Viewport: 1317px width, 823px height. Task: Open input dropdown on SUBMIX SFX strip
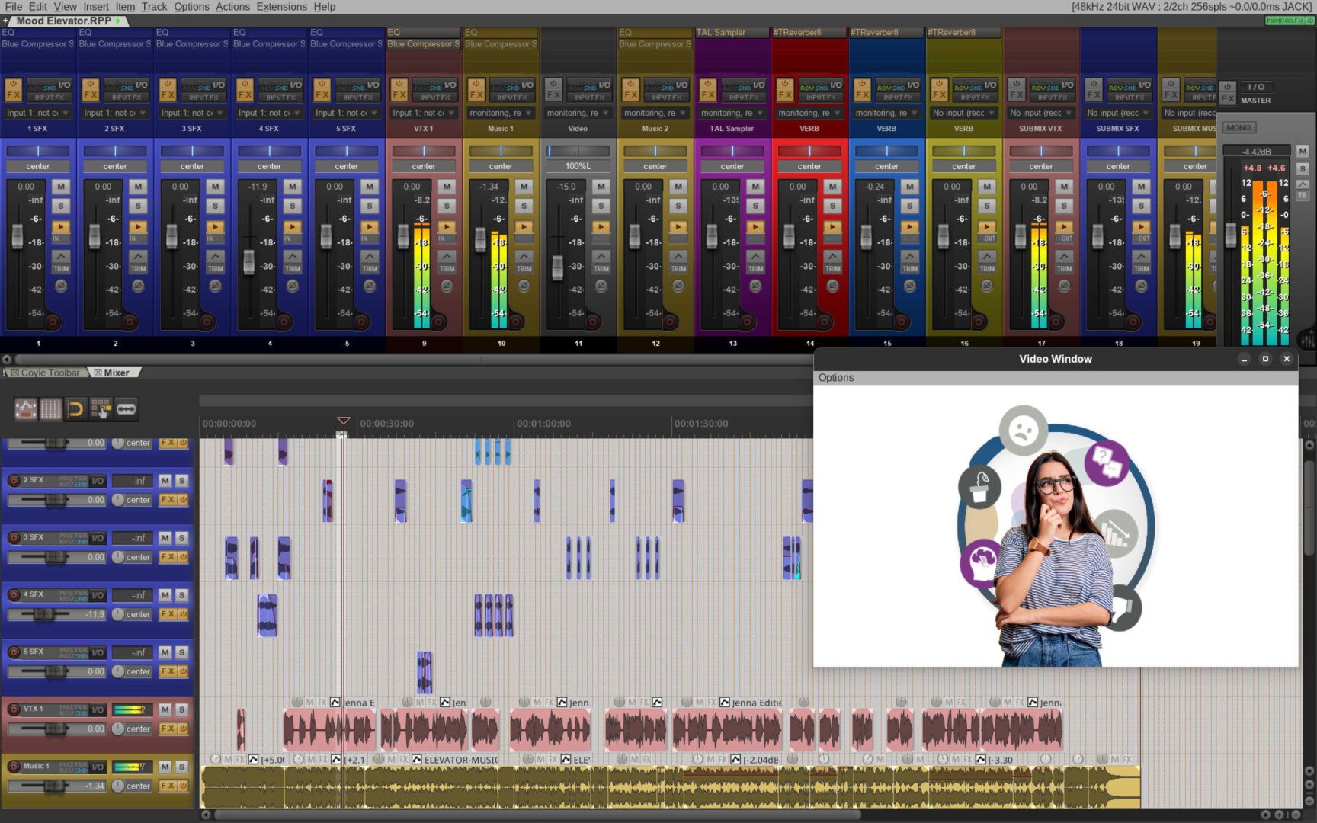coord(1117,113)
